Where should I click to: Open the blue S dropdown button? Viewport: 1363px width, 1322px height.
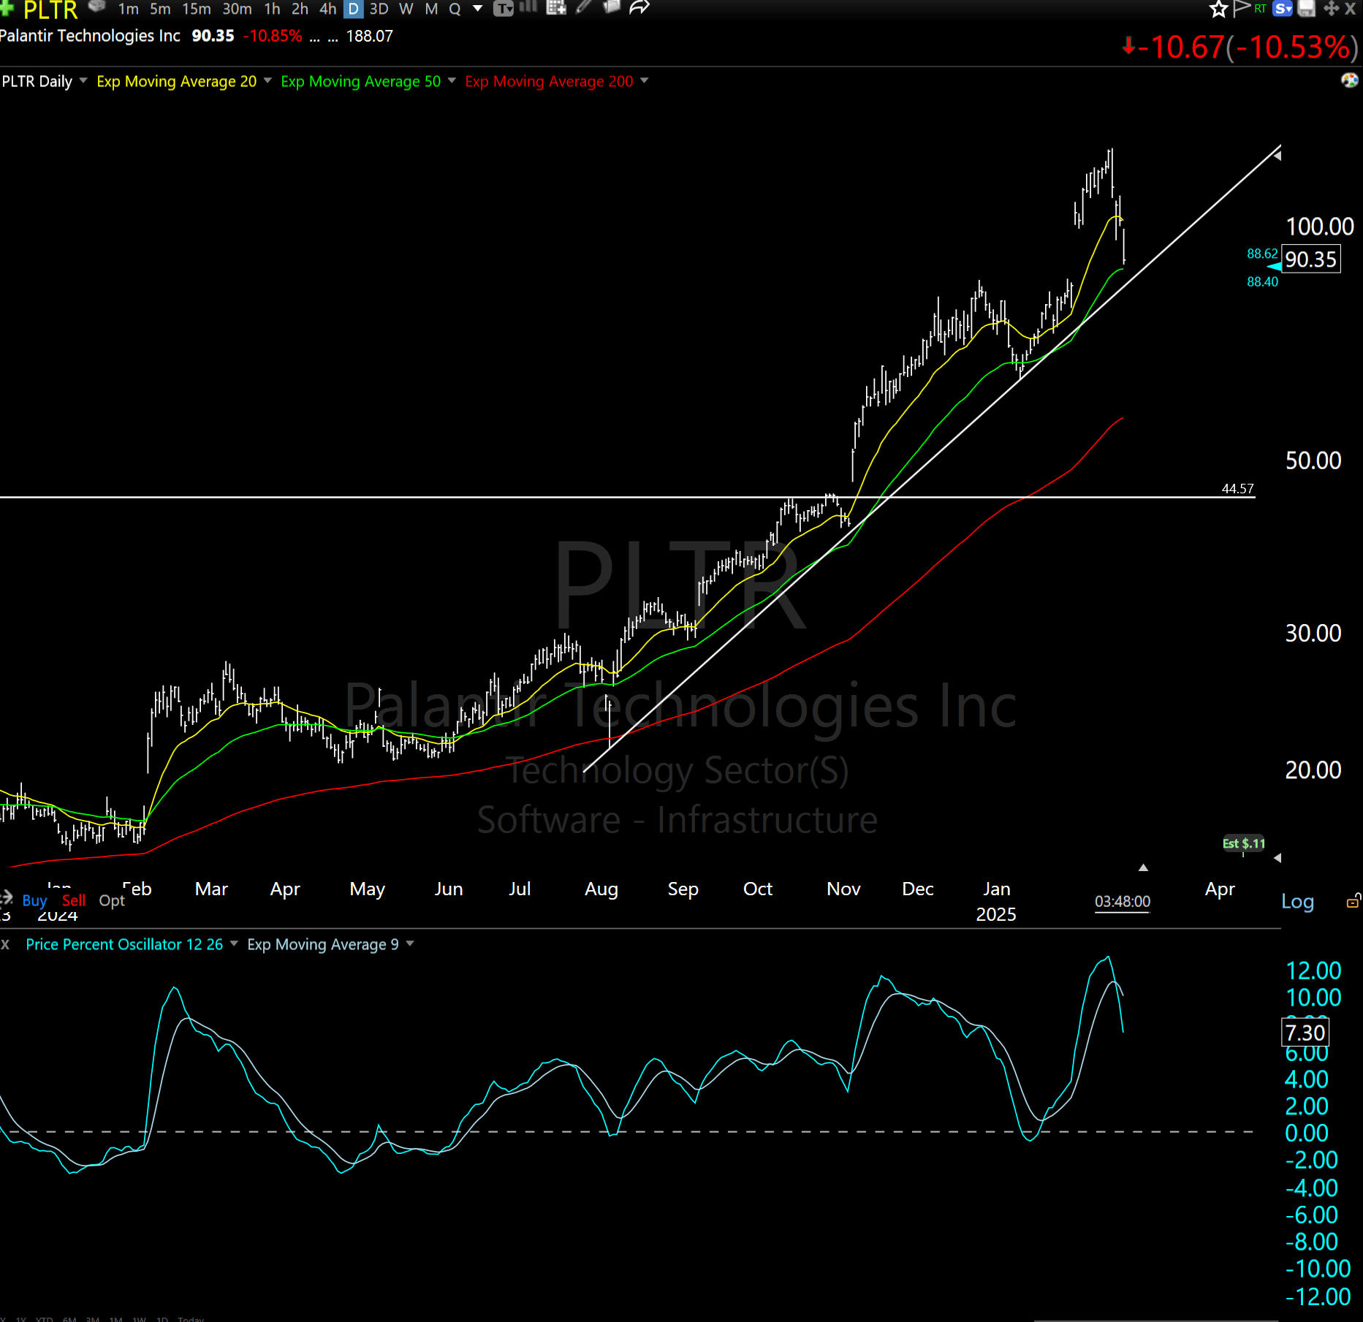point(1283,9)
